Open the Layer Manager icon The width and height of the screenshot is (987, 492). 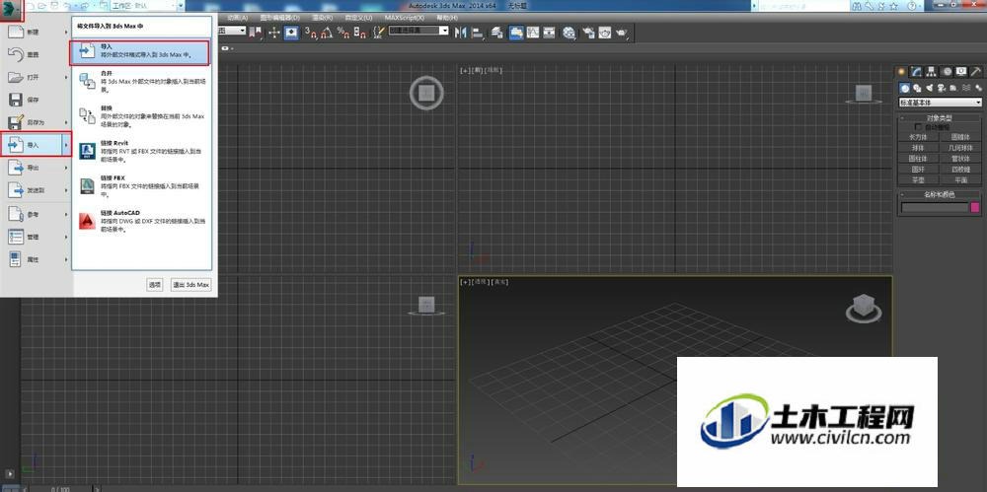coord(497,33)
